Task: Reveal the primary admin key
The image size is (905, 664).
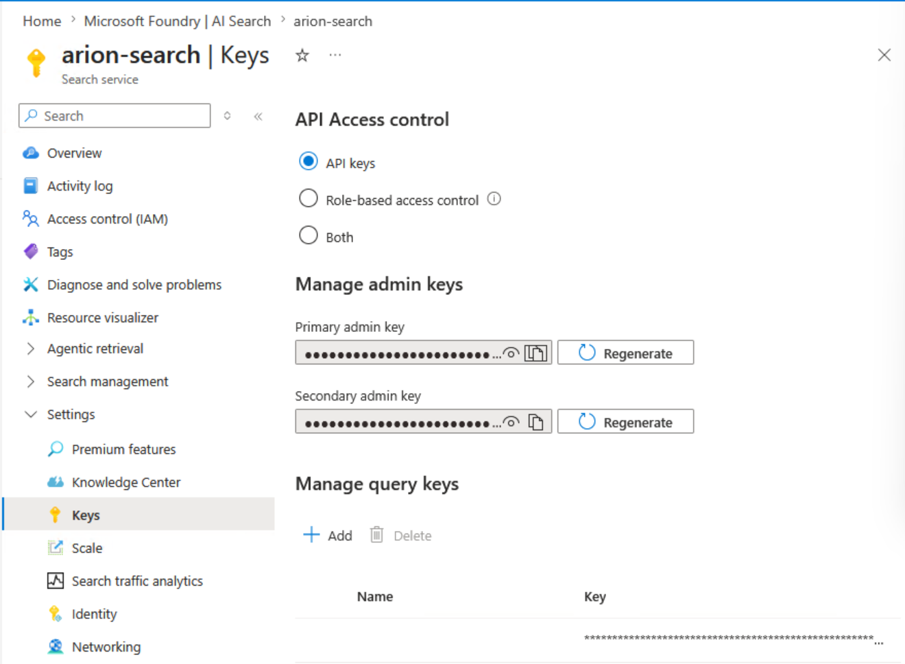Action: [511, 353]
